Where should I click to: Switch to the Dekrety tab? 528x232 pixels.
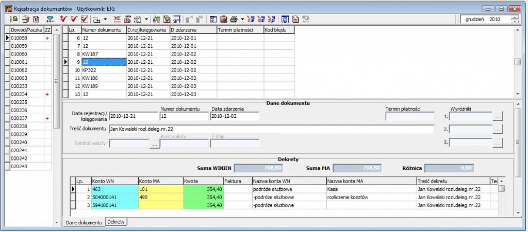point(116,222)
